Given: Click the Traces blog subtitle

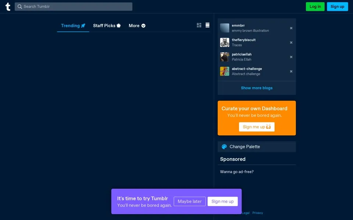Looking at the screenshot, I should point(237,45).
